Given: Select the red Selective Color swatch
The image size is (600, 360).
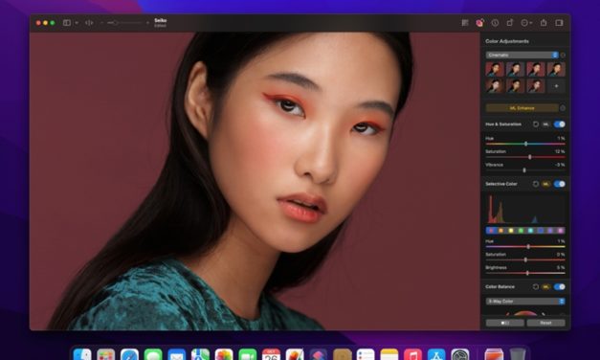Looking at the screenshot, I should (x=491, y=231).
